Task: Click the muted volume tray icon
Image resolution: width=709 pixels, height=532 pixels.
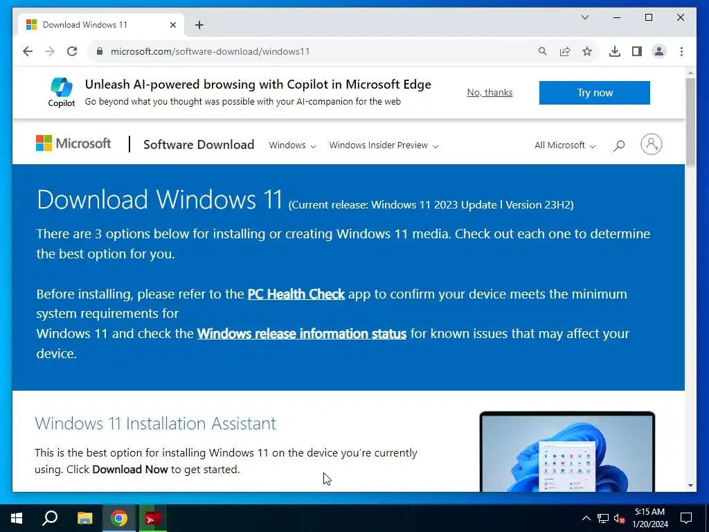Action: [619, 518]
